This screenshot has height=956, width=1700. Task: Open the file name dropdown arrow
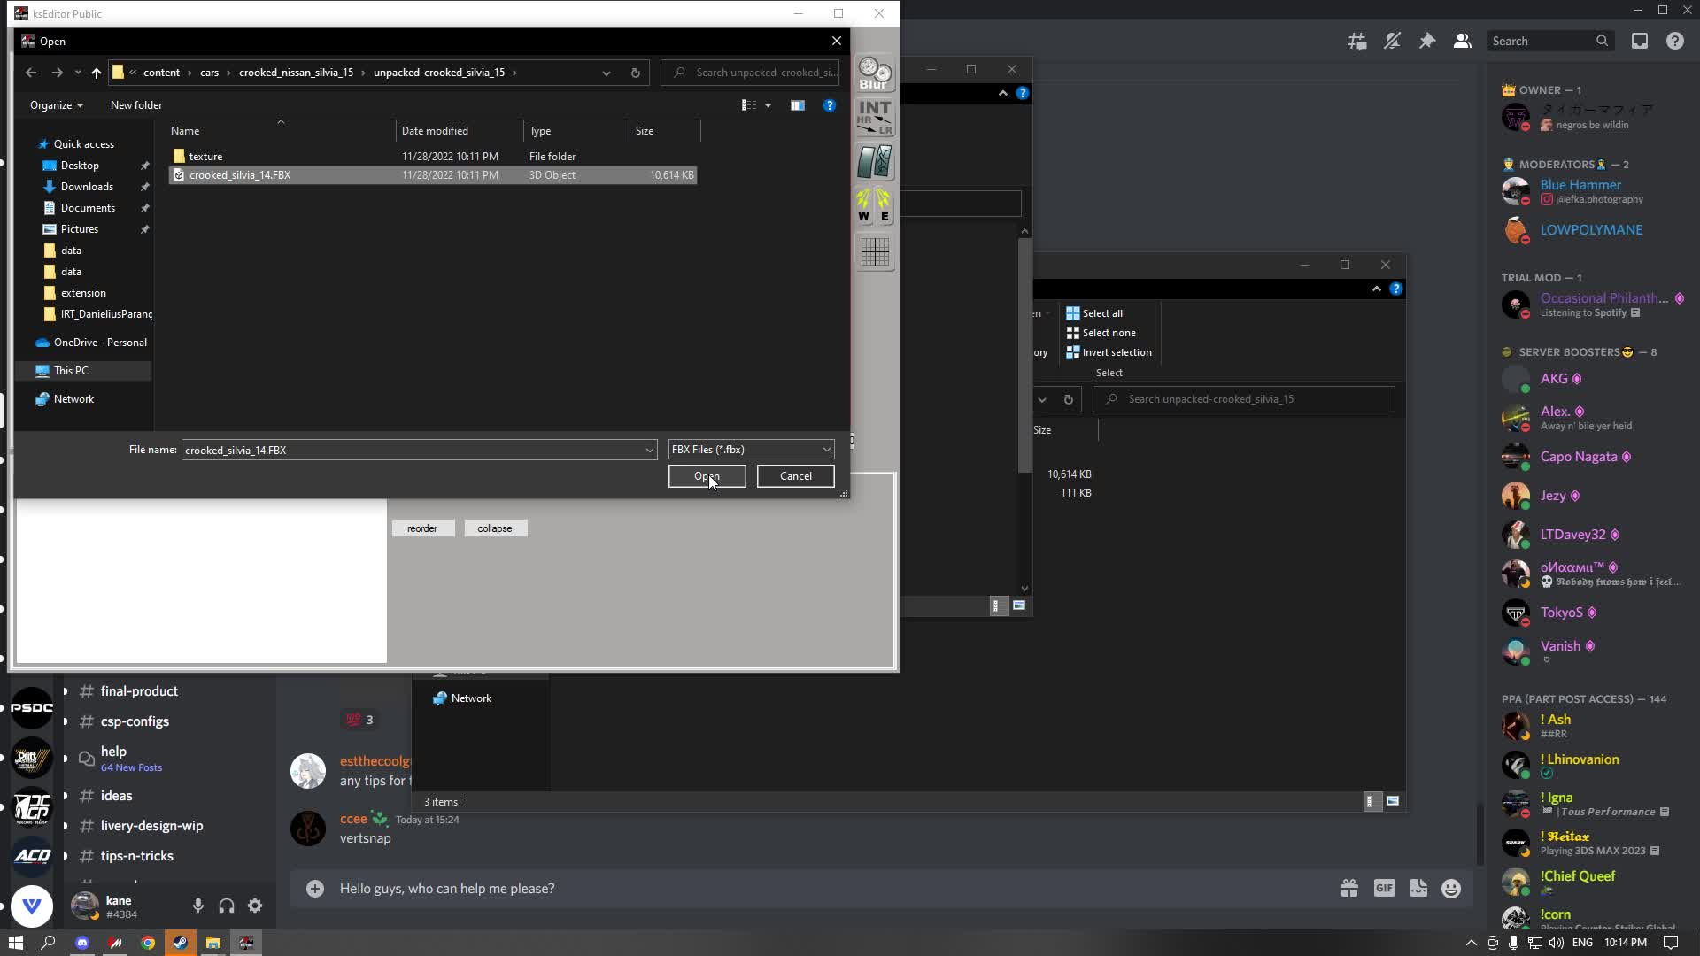pyautogui.click(x=650, y=450)
